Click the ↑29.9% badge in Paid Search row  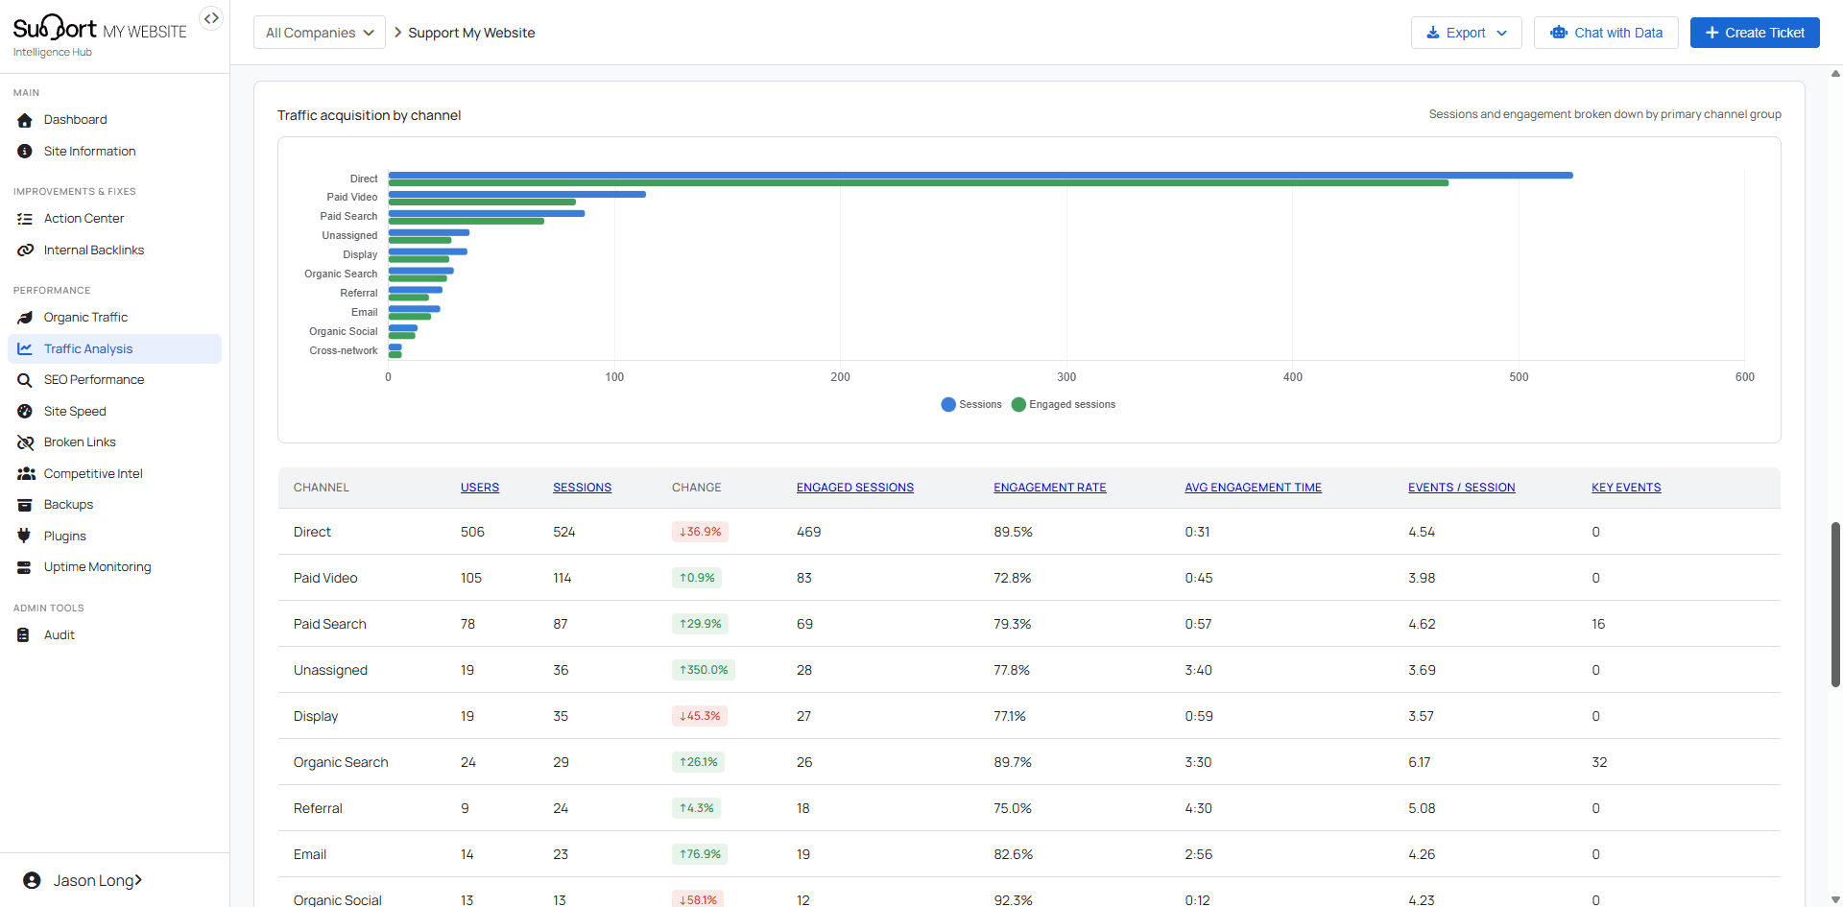tap(700, 624)
